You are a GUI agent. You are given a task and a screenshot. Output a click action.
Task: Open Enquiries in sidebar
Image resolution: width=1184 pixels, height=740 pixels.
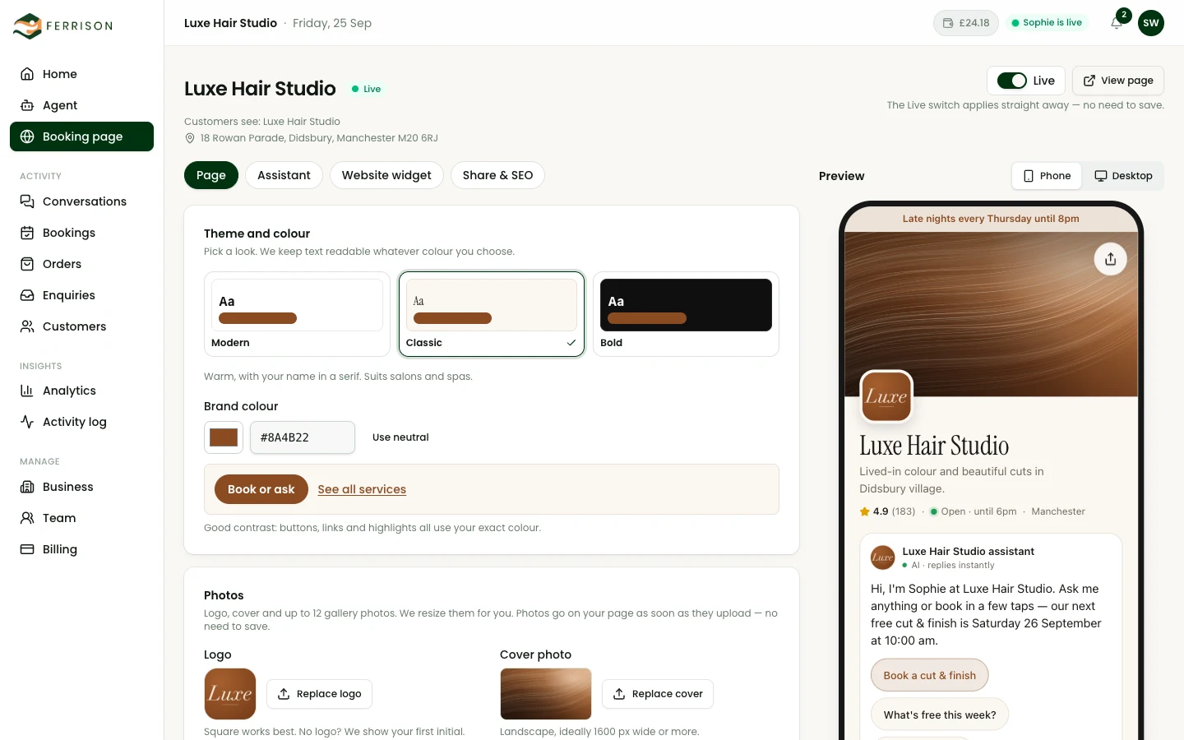(82, 295)
